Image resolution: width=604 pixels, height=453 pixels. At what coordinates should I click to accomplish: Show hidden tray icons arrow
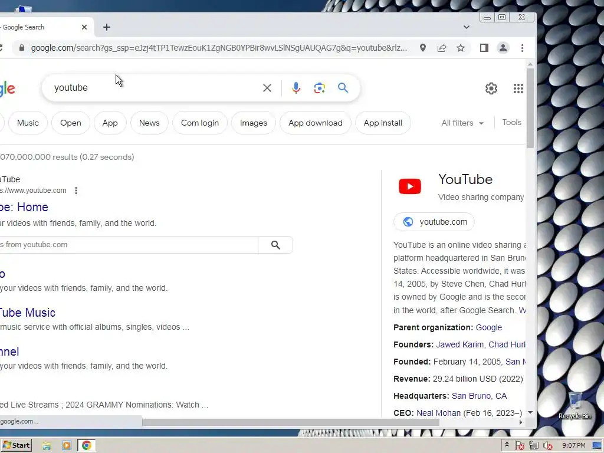click(x=507, y=445)
